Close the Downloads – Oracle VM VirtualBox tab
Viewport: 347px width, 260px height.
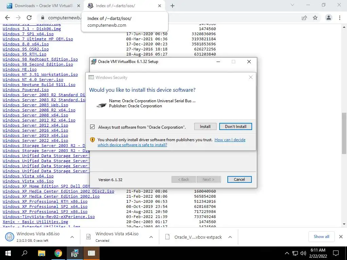coord(79,6)
